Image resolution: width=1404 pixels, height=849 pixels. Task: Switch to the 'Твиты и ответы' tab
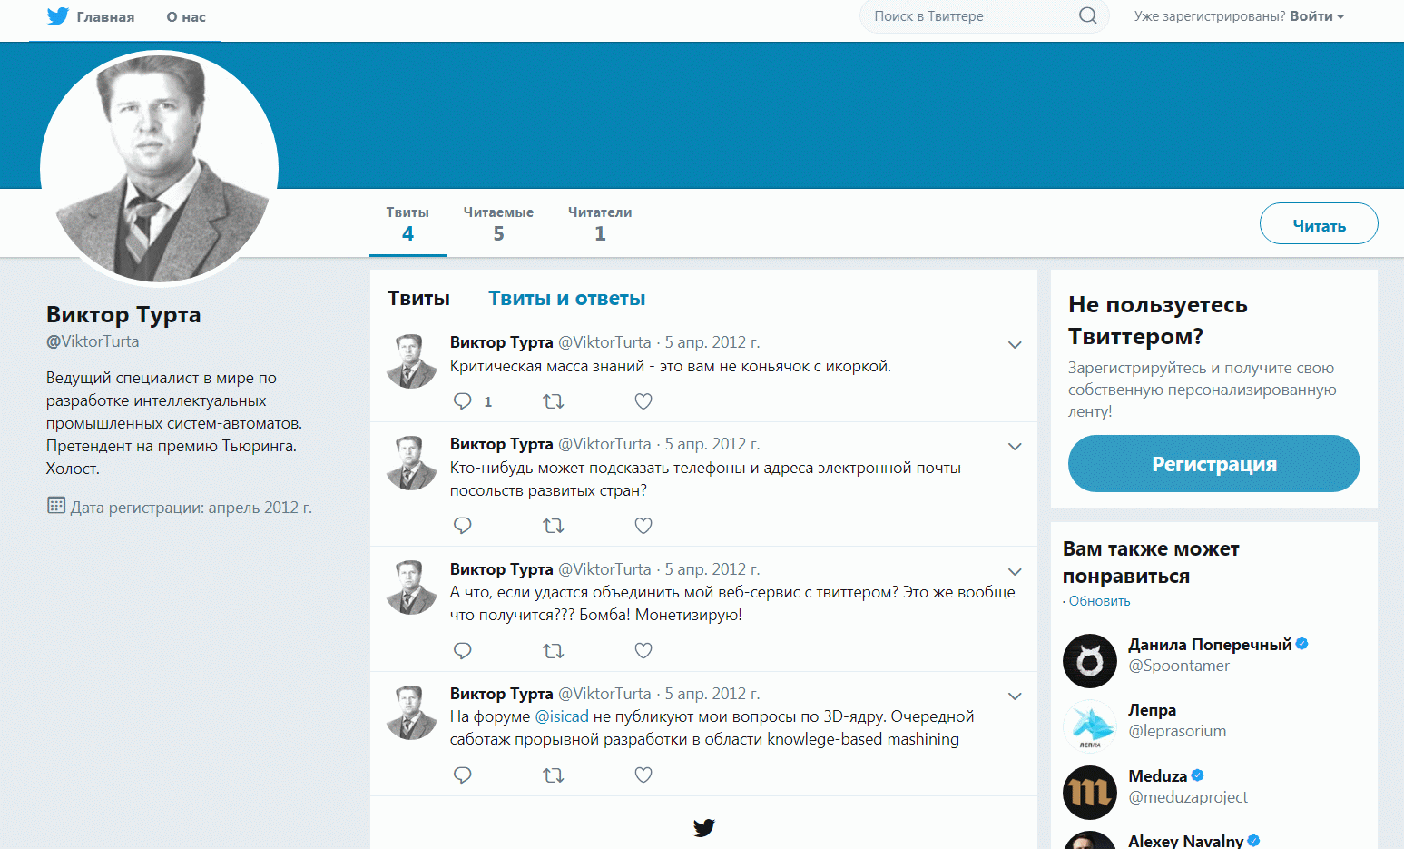567,299
